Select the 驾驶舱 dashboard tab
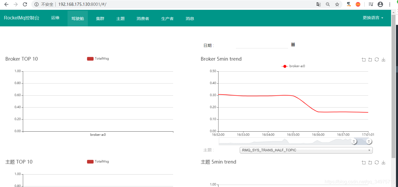The image size is (398, 187). [x=78, y=19]
